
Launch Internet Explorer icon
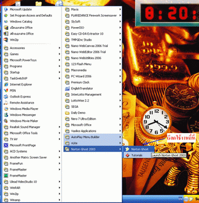point(6,84)
